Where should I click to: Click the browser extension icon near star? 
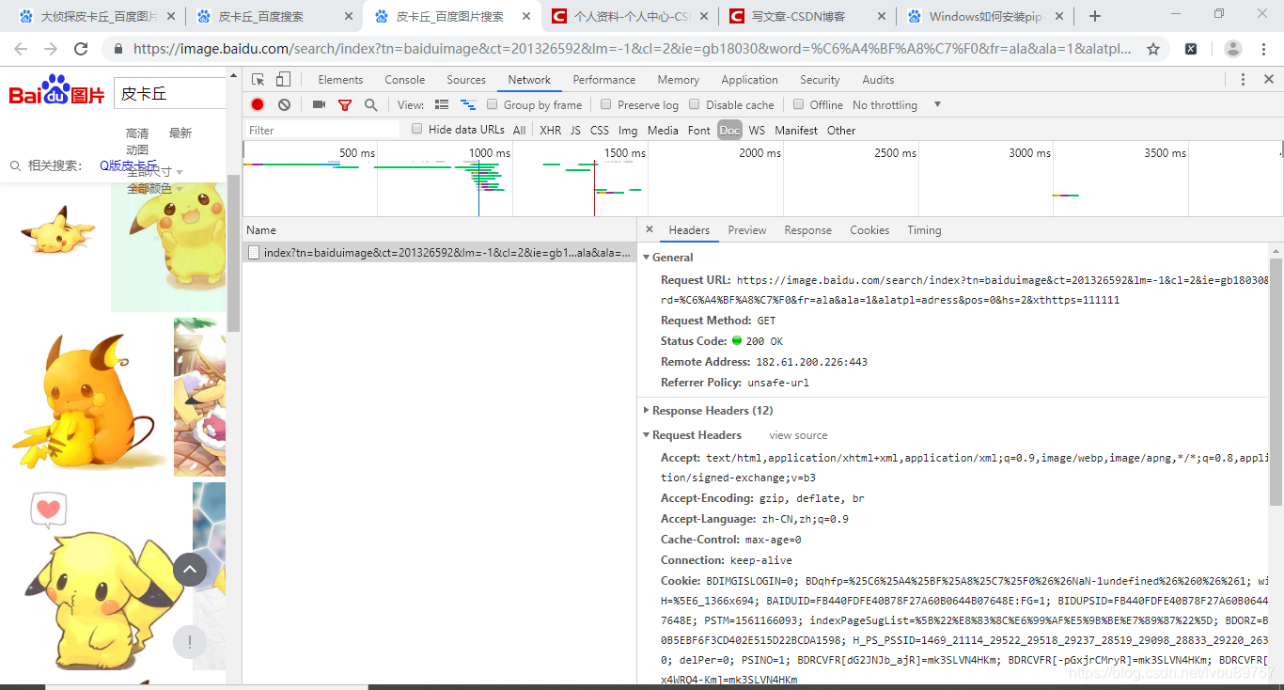[1191, 49]
